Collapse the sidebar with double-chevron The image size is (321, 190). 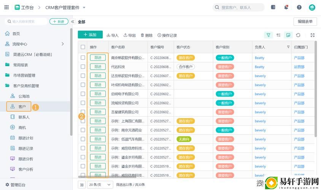(x=73, y=22)
